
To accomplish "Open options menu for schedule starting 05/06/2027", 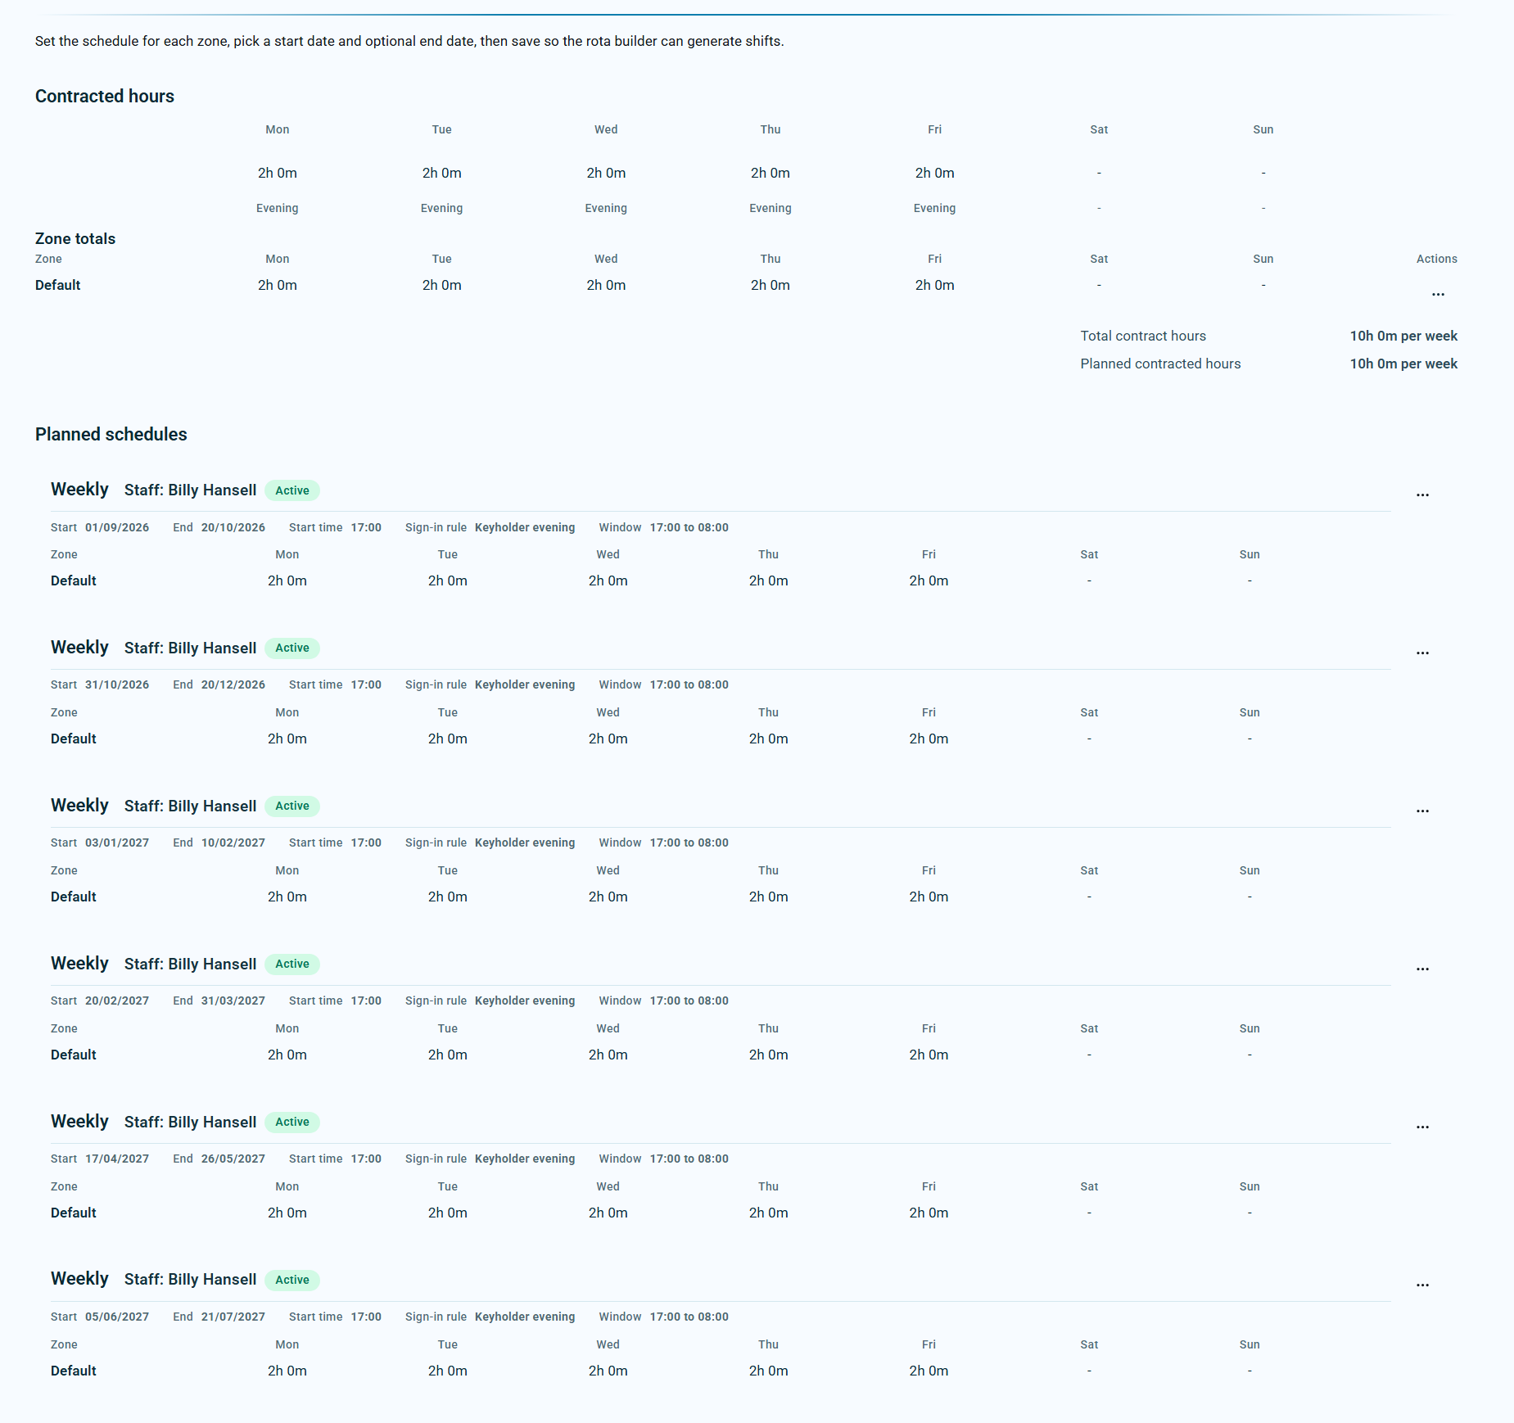I will pyautogui.click(x=1422, y=1285).
